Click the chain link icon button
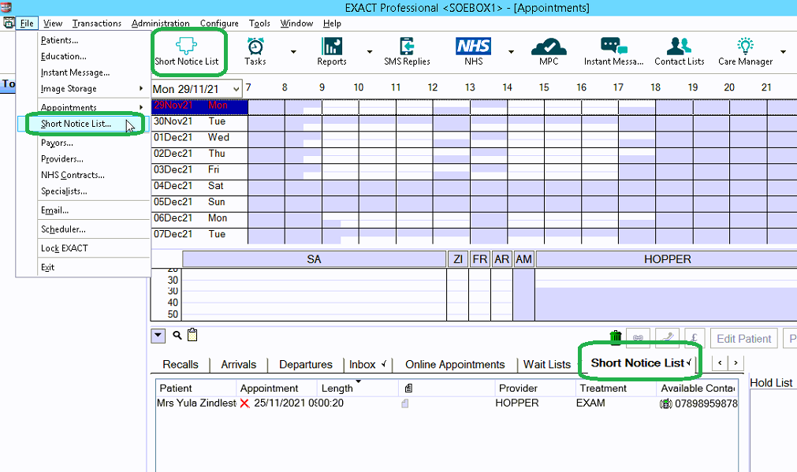The image size is (797, 472). point(638,338)
